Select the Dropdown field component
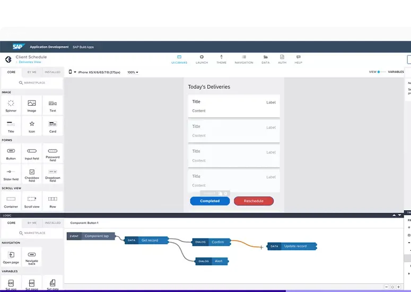This screenshot has width=411, height=292. click(53, 175)
